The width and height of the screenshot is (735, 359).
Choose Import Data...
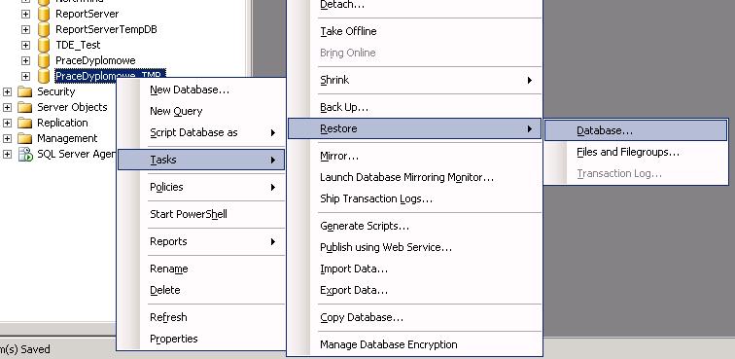pos(414,269)
